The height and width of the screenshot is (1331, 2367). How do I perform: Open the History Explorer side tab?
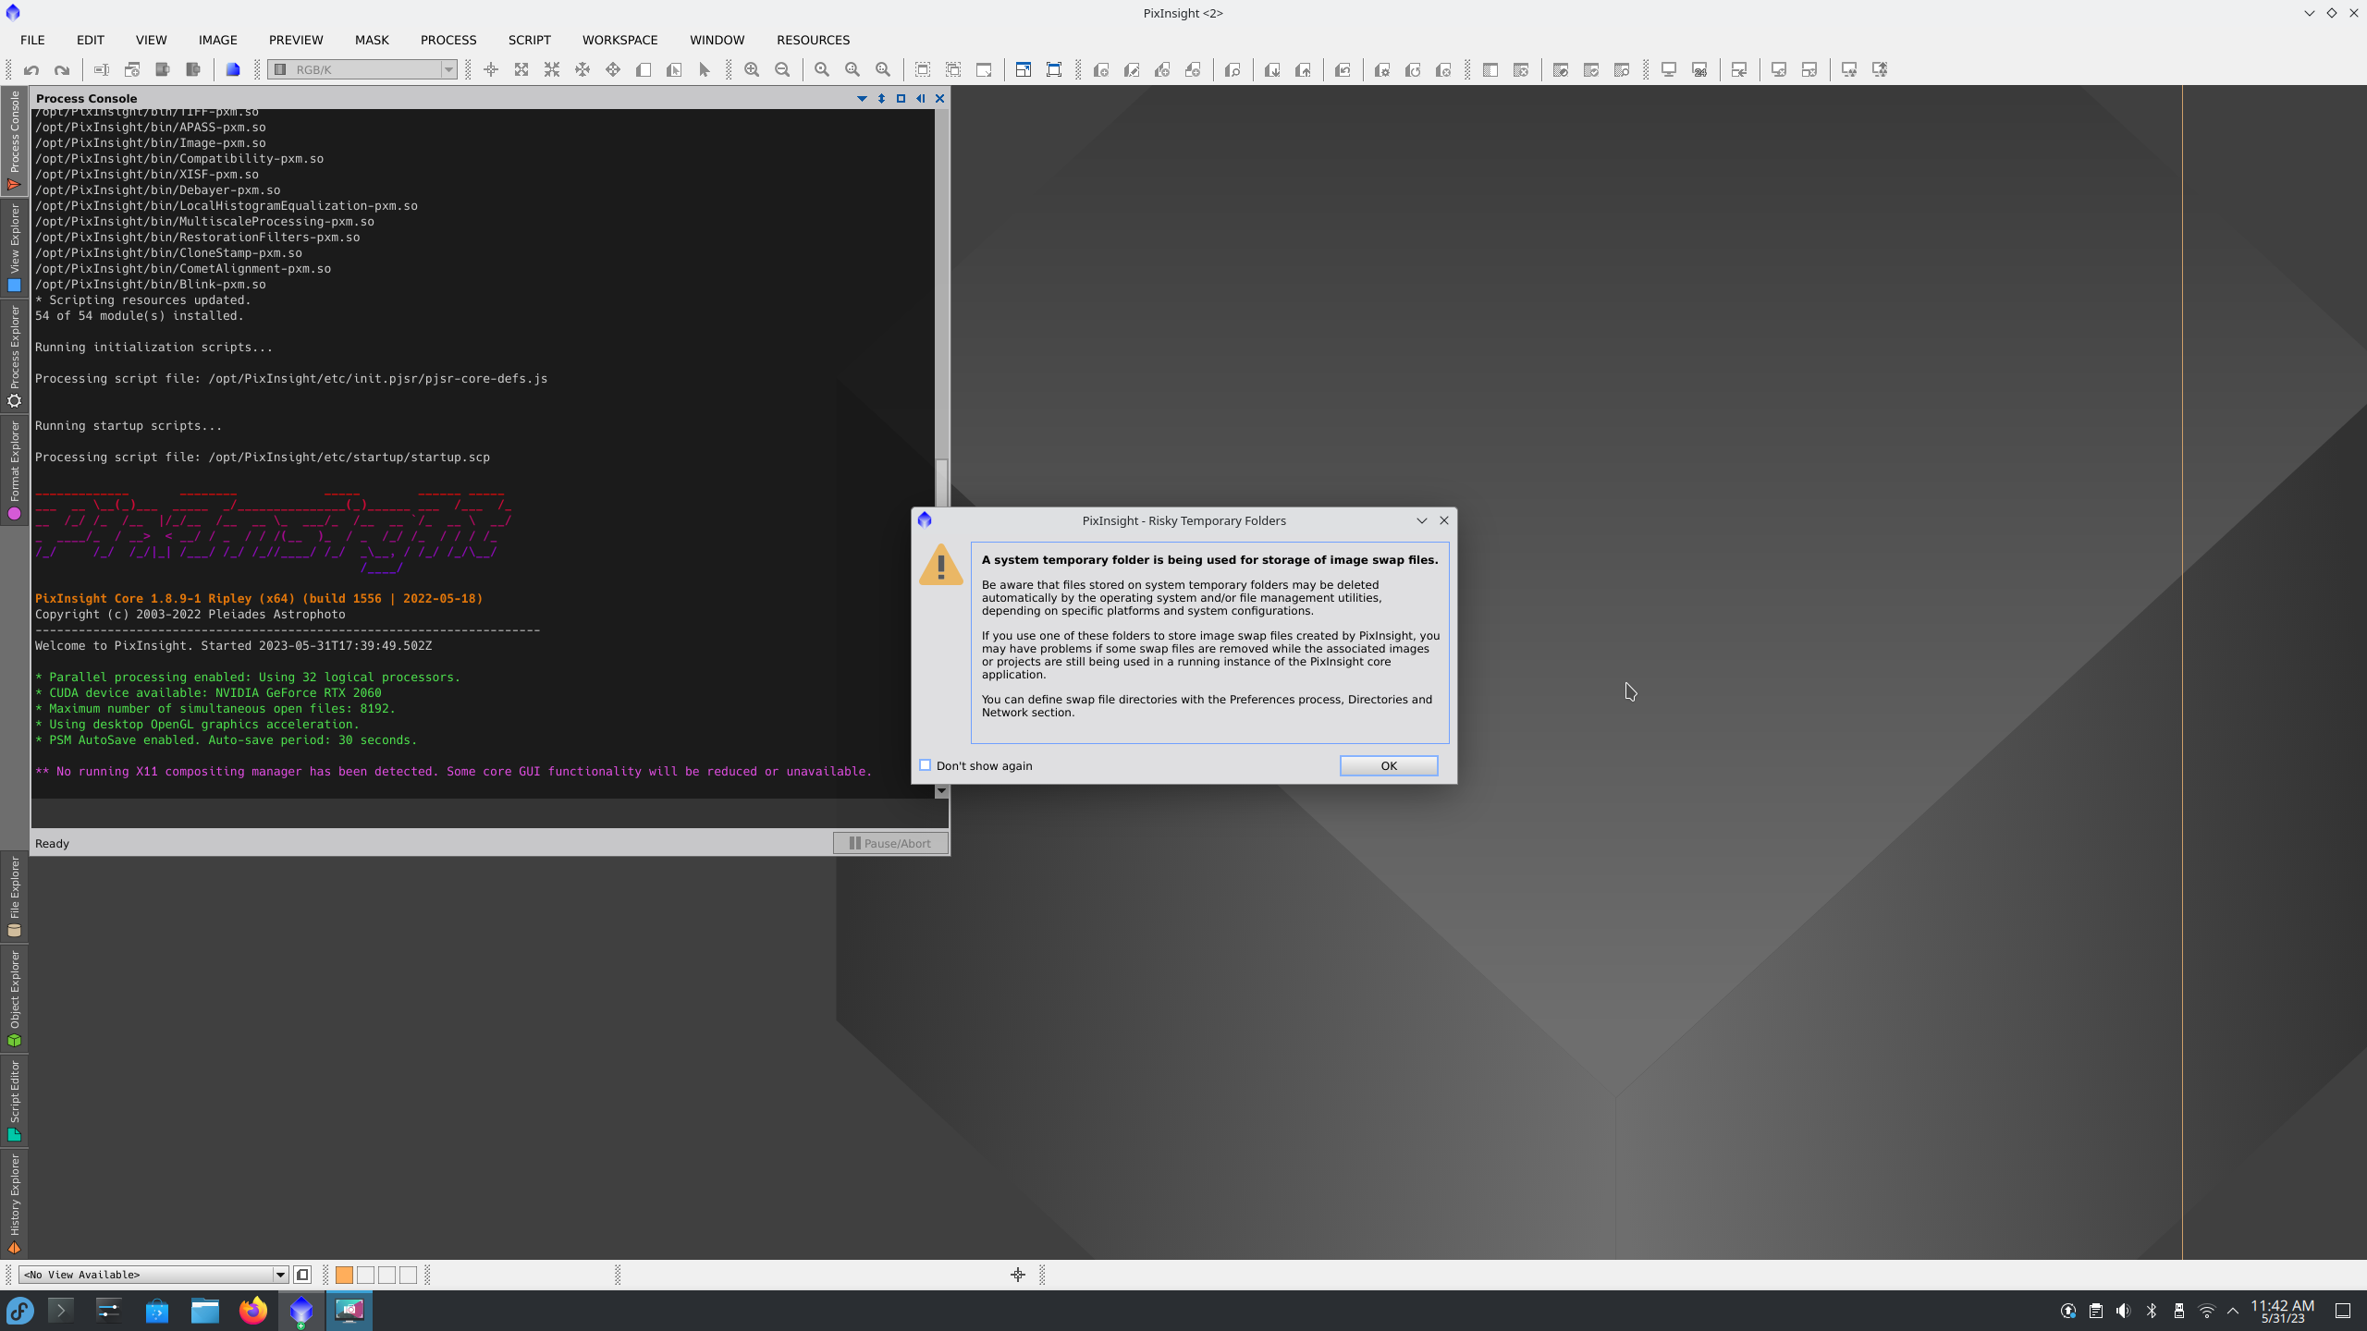point(14,1203)
